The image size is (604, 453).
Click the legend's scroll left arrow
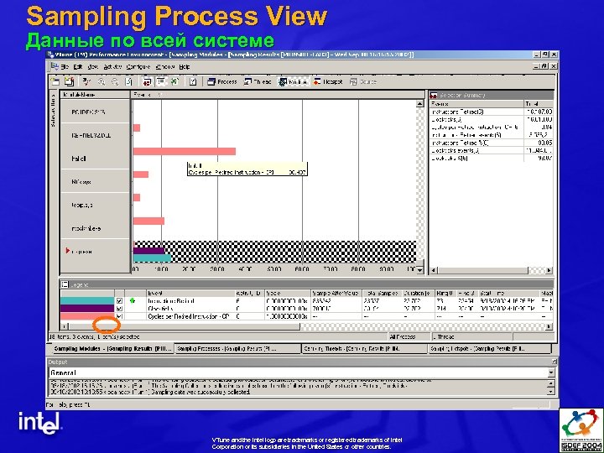point(65,326)
